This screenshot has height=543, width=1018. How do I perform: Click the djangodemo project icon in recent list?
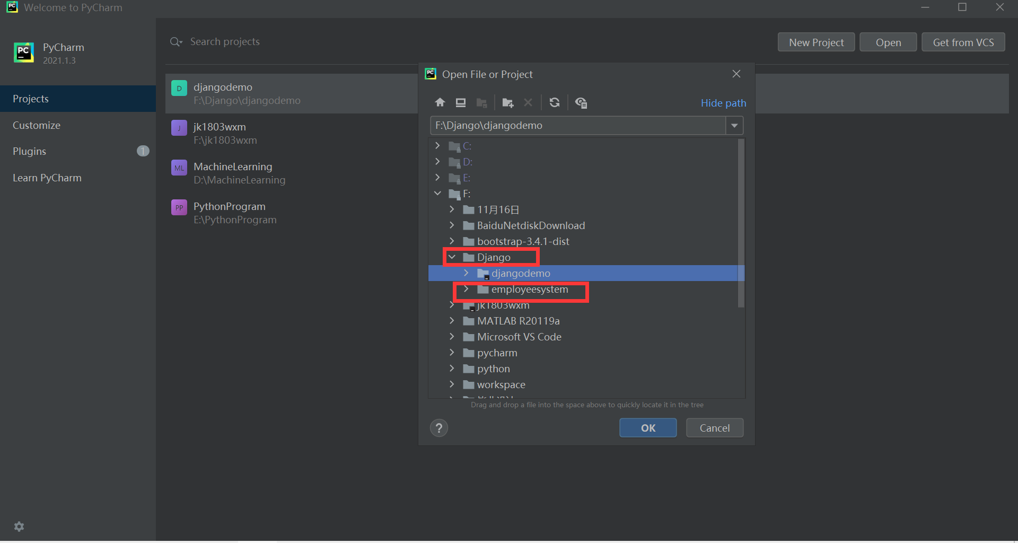pos(179,89)
